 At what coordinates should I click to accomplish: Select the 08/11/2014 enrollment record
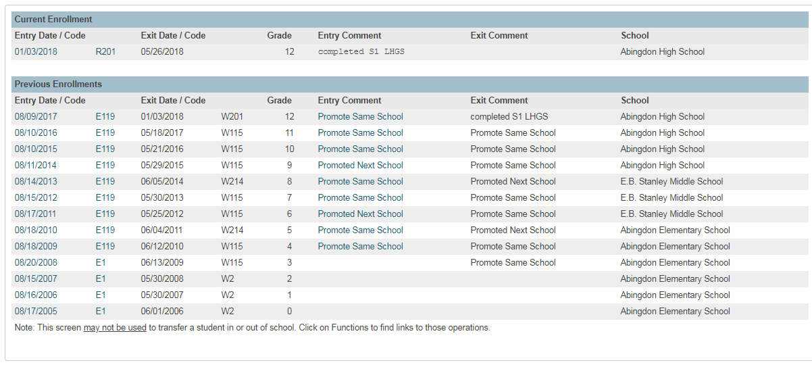coord(36,165)
